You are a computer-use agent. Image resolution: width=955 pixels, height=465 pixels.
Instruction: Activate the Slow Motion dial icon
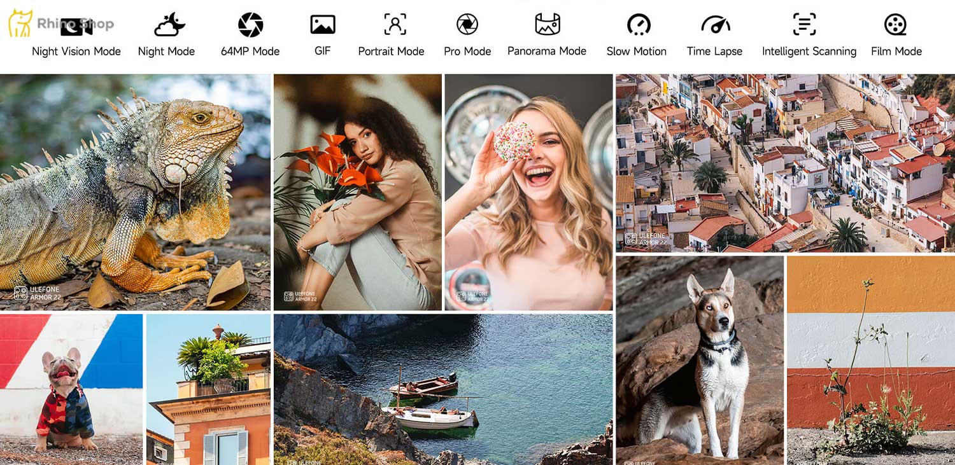pos(638,25)
